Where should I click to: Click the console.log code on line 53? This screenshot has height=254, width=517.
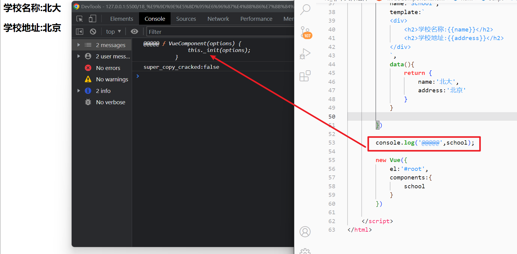click(x=425, y=143)
